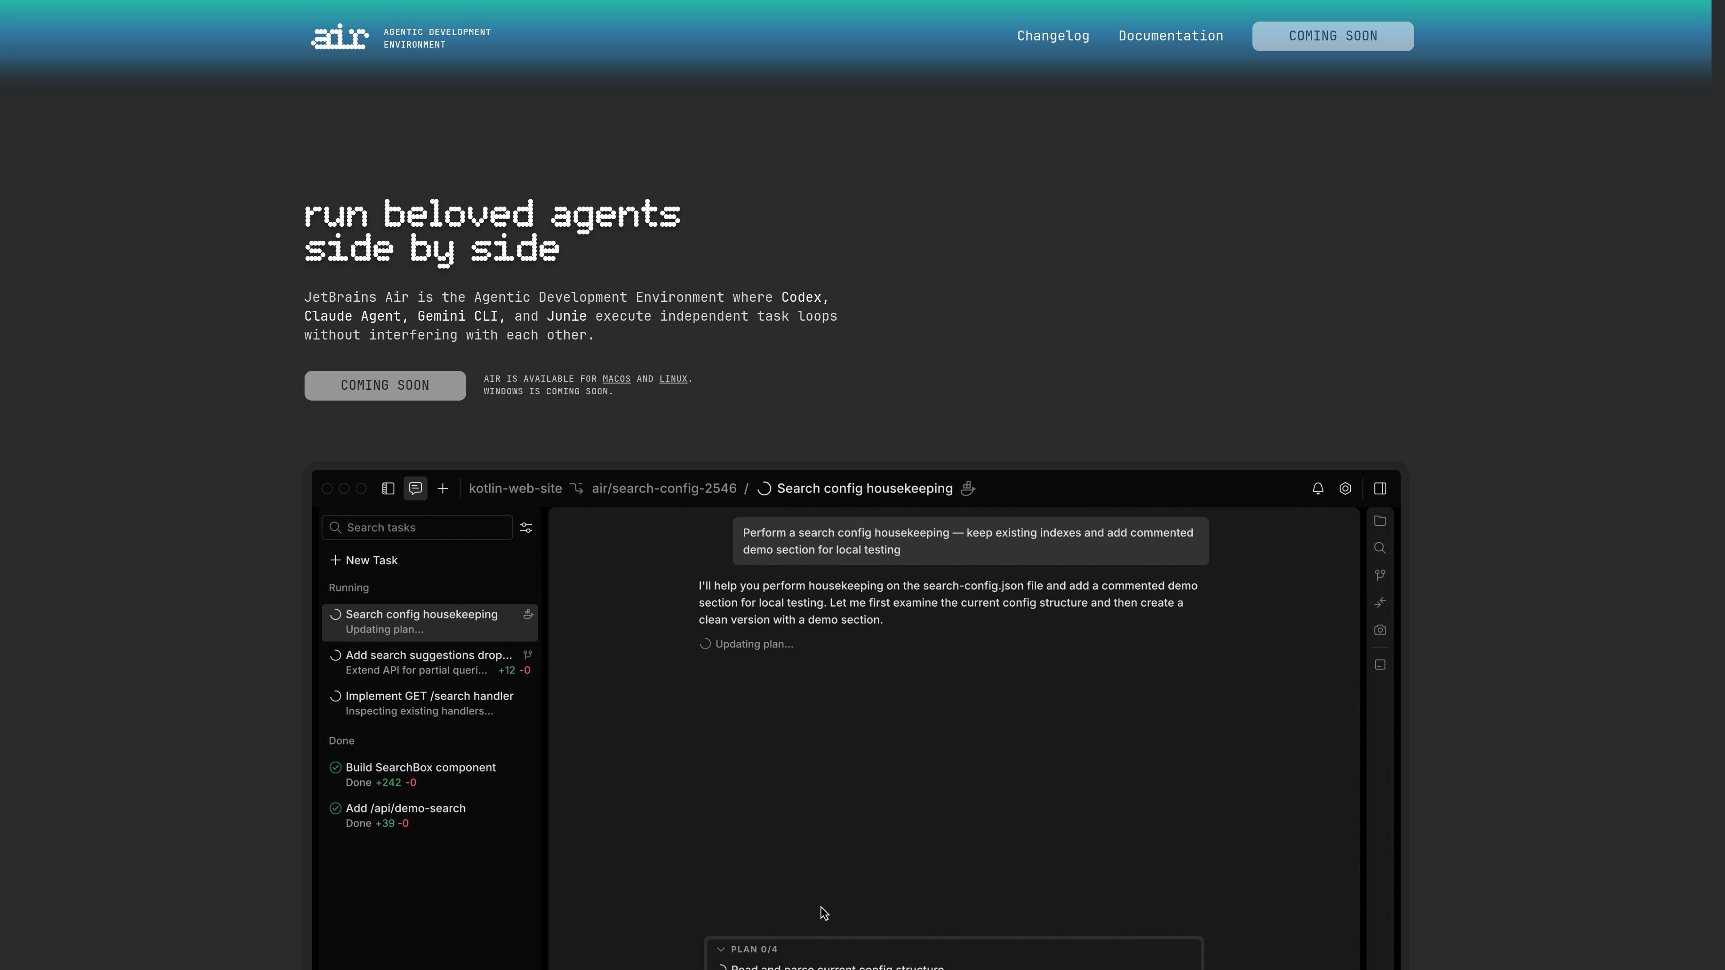Toggle the right side panel icon

click(1380, 489)
